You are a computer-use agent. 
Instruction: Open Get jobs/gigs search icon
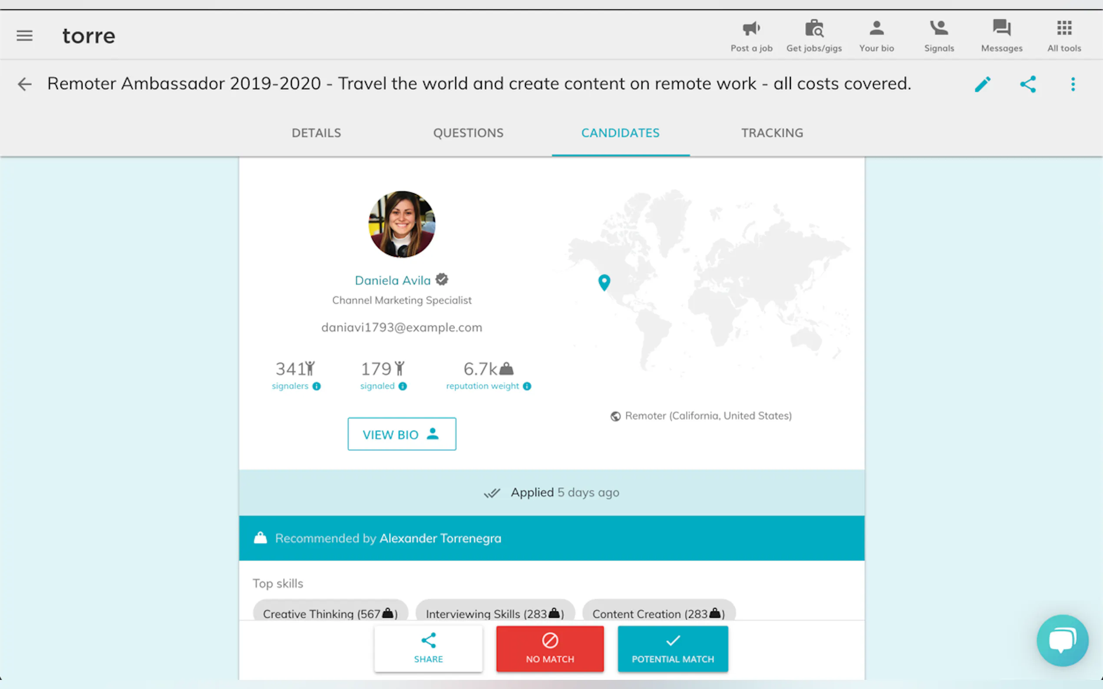[x=814, y=29]
